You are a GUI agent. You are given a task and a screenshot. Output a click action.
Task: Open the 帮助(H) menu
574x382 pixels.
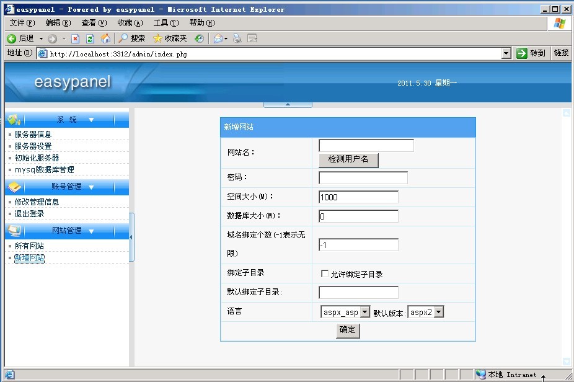tap(201, 23)
